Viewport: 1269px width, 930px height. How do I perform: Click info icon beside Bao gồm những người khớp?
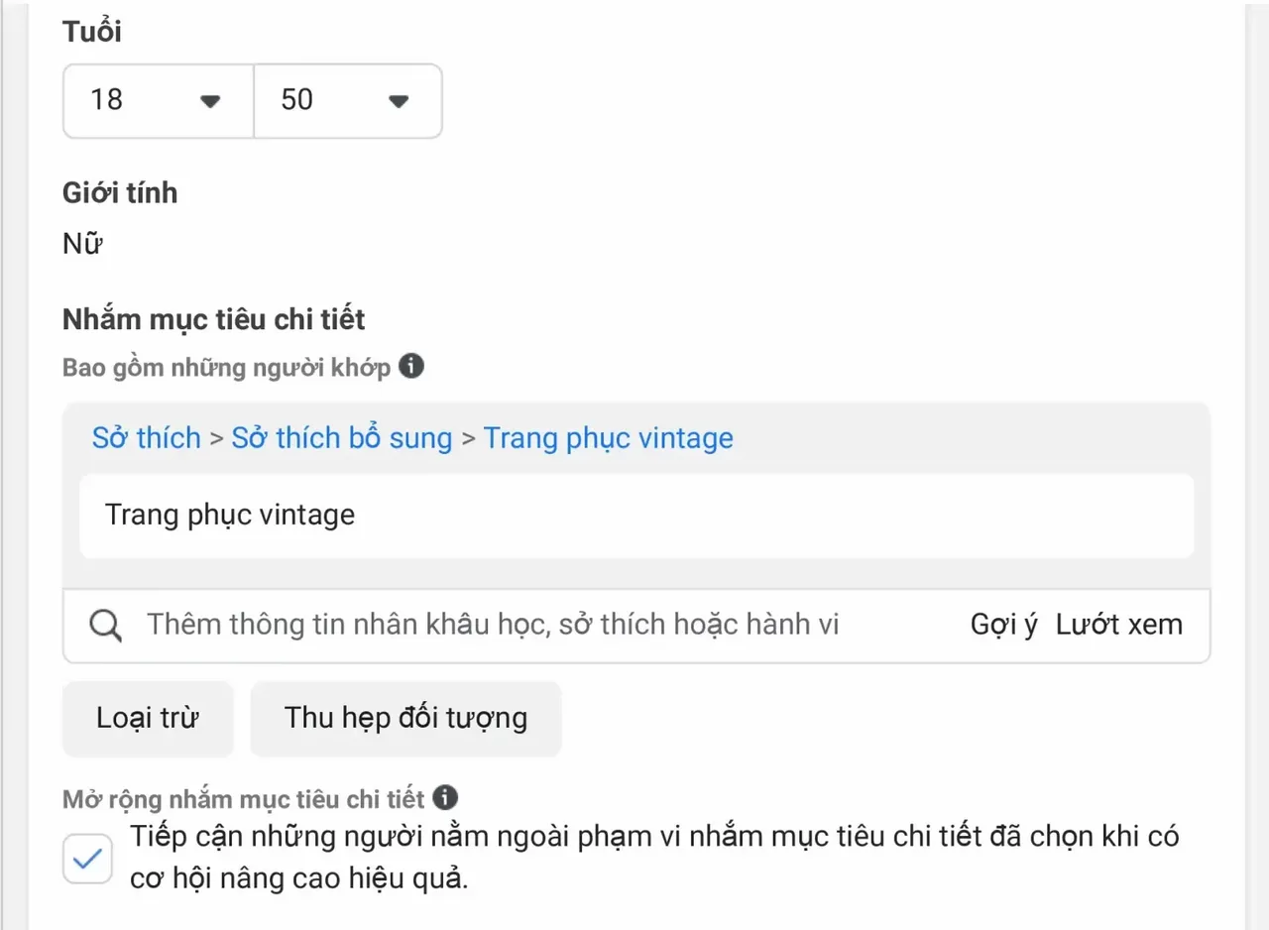[411, 366]
